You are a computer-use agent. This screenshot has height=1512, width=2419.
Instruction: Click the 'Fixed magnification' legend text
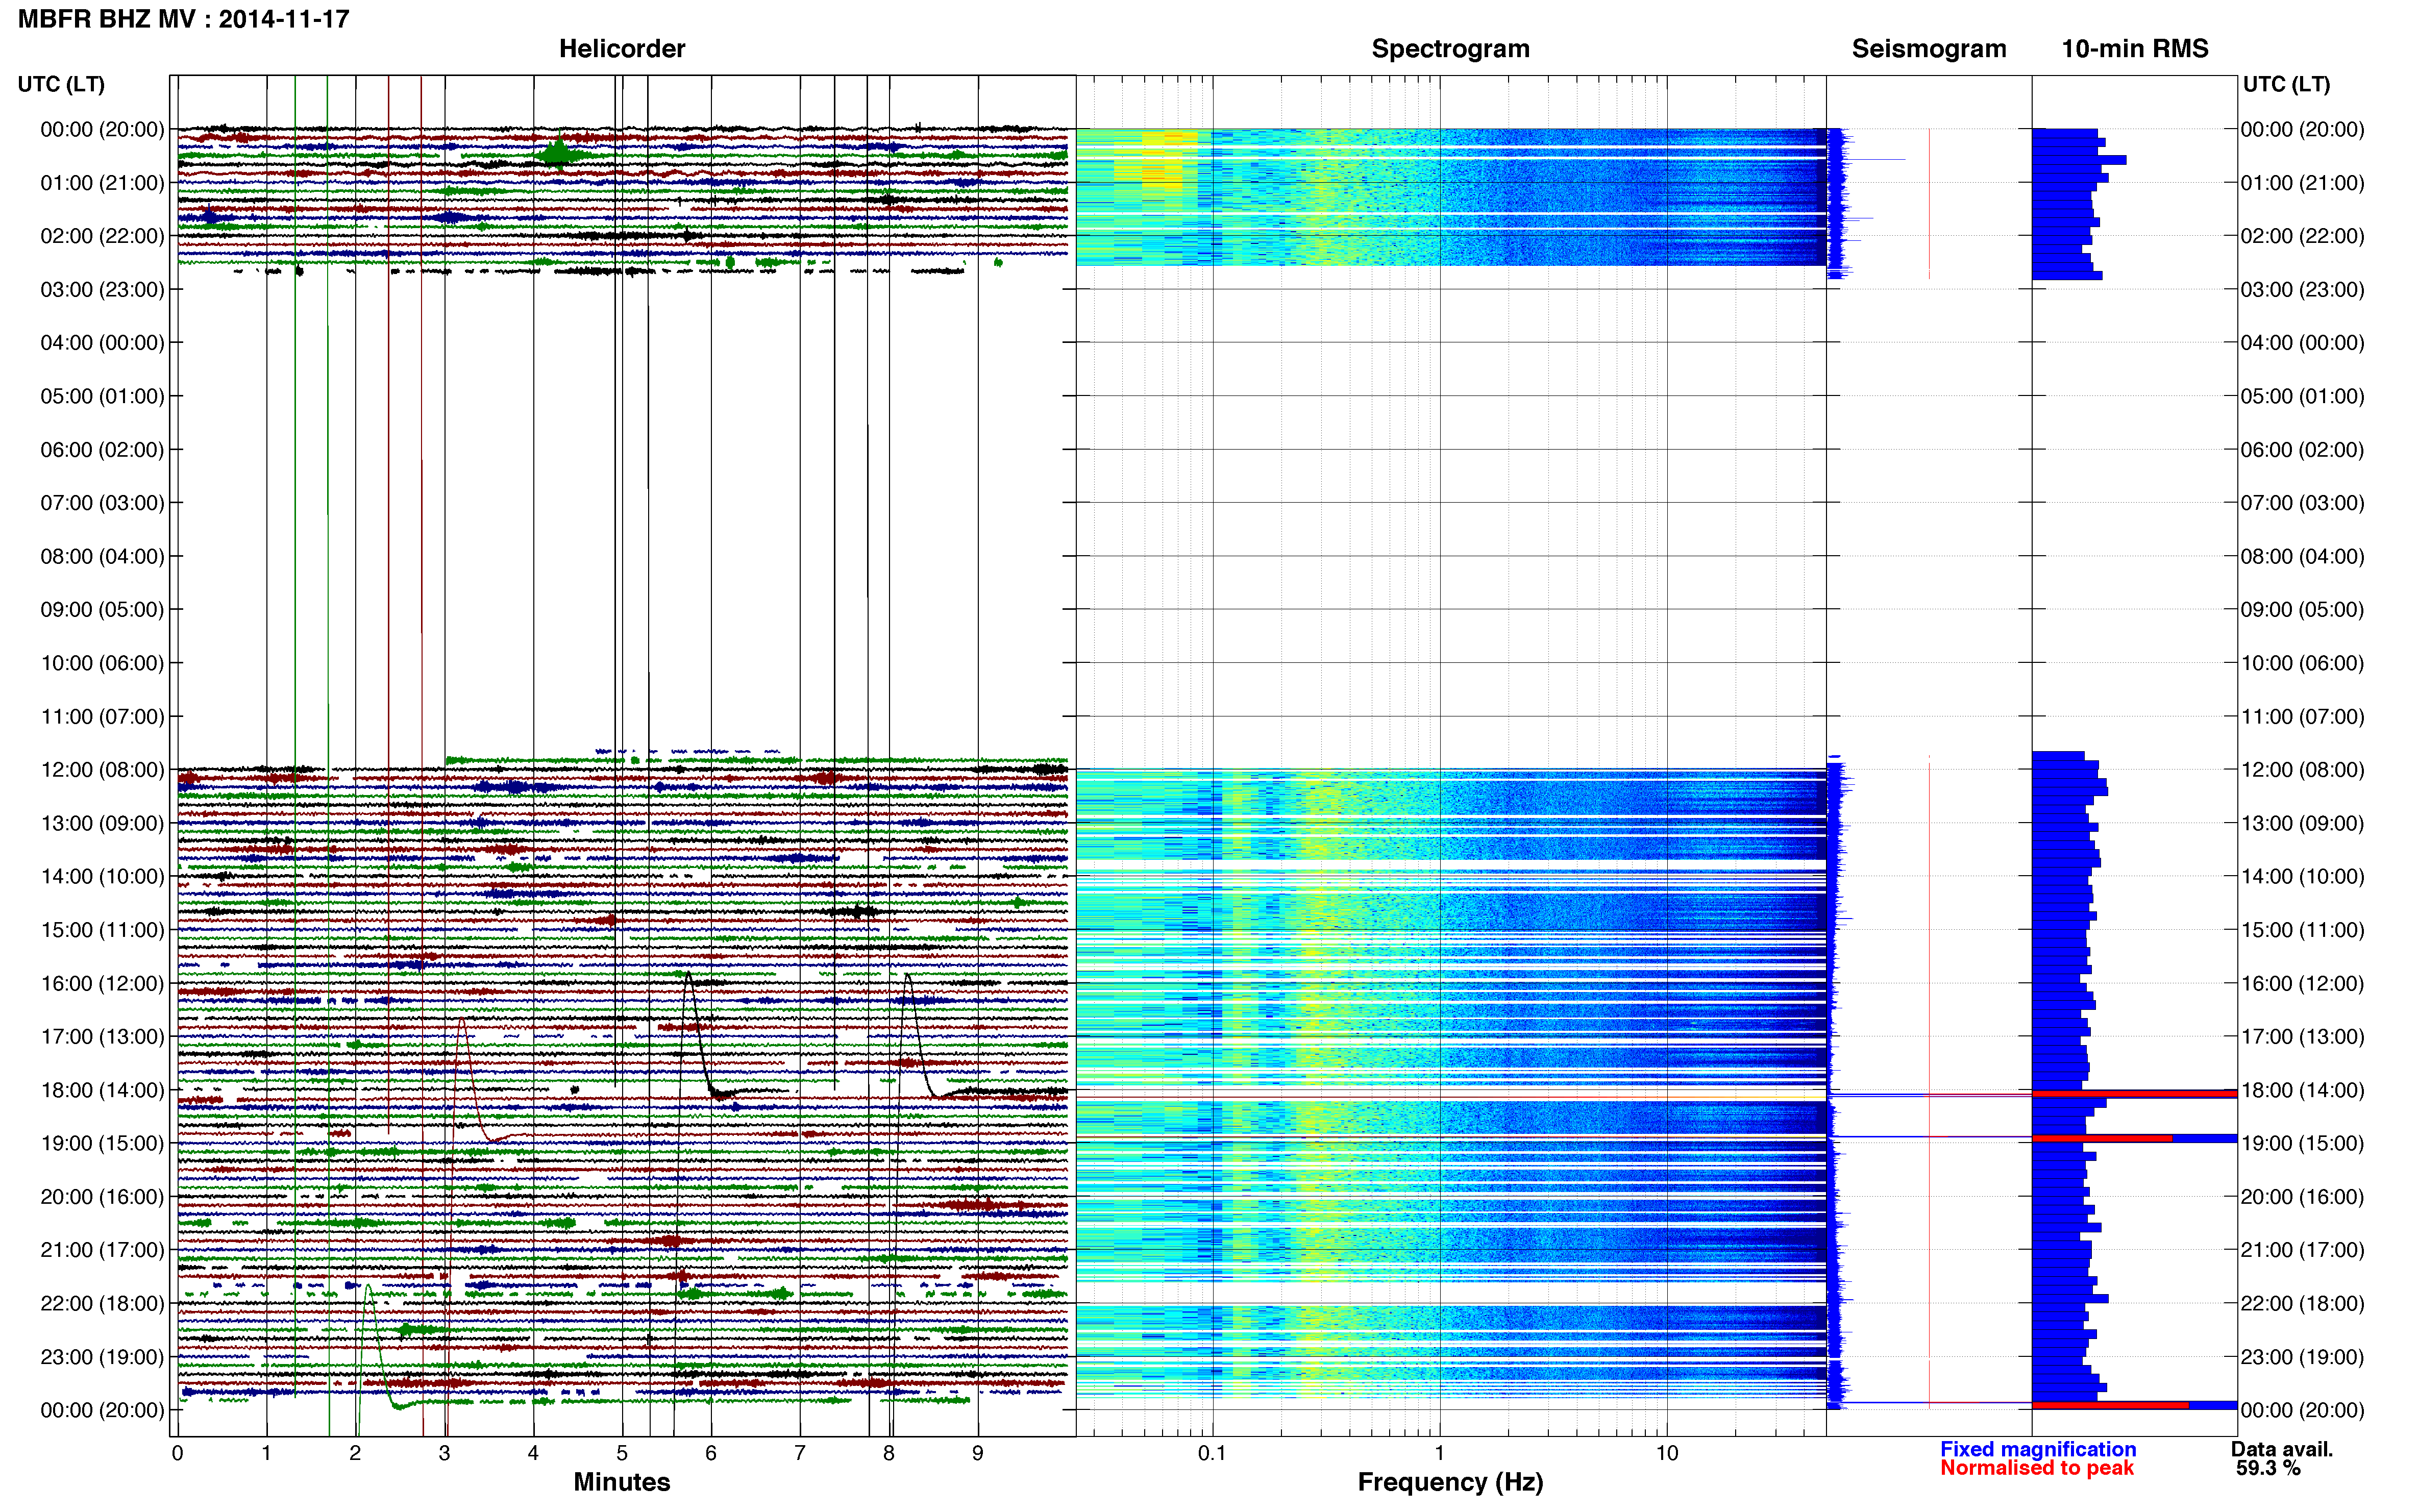2038,1449
